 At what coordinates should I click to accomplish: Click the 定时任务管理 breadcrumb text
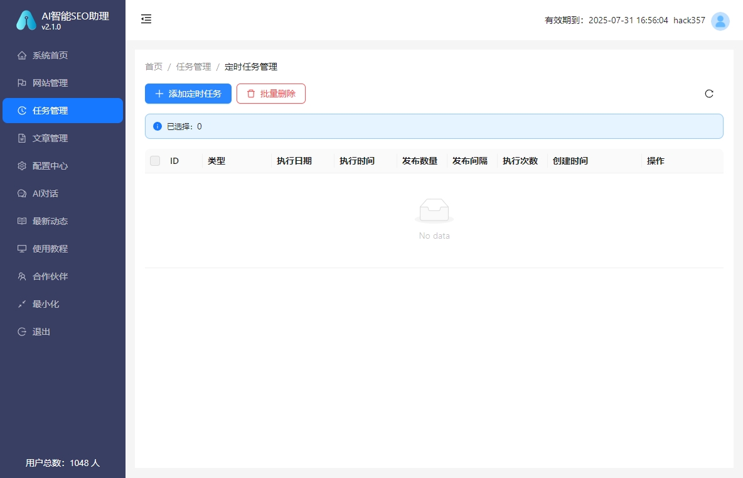[x=250, y=67]
